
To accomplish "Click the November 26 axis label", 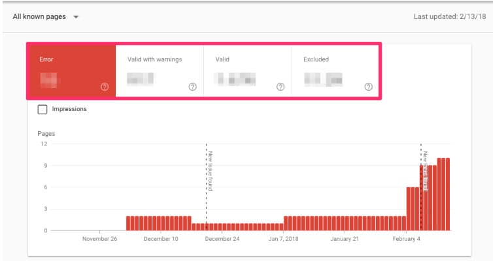I will pos(99,239).
